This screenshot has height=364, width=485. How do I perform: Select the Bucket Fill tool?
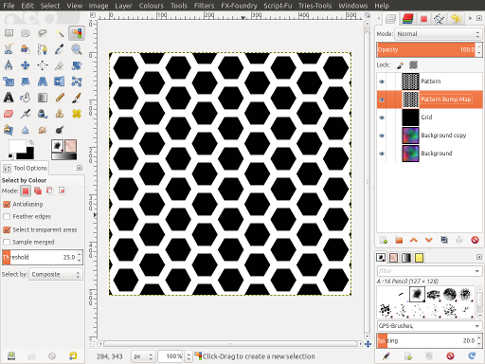click(x=26, y=98)
